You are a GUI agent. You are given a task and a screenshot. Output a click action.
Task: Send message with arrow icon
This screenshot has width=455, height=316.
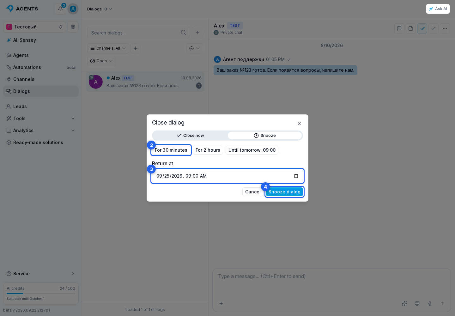tap(442, 303)
